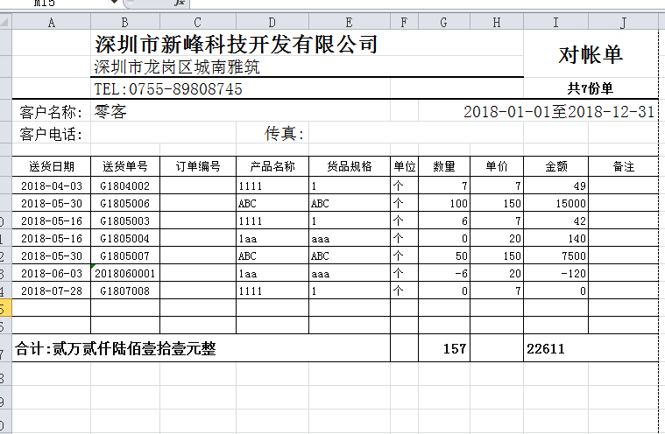The width and height of the screenshot is (665, 434).
Task: Open the Name Box dropdown arrow
Action: [114, 2]
